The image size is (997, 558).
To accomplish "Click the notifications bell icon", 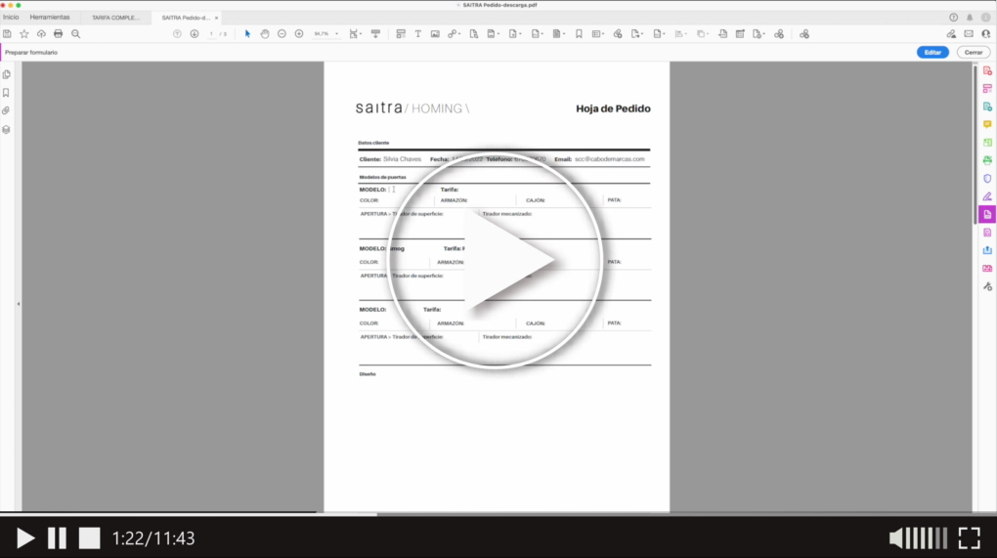I will click(970, 18).
